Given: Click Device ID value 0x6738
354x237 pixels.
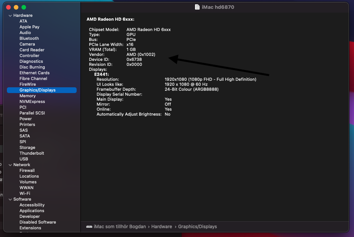Looking at the screenshot, I should pos(134,59).
